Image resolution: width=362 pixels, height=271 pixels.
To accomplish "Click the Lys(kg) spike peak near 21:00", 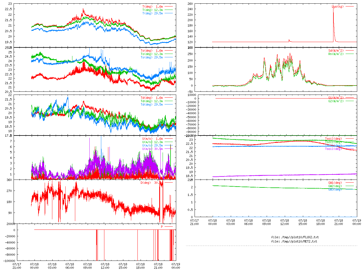I will pyautogui.click(x=333, y=7).
